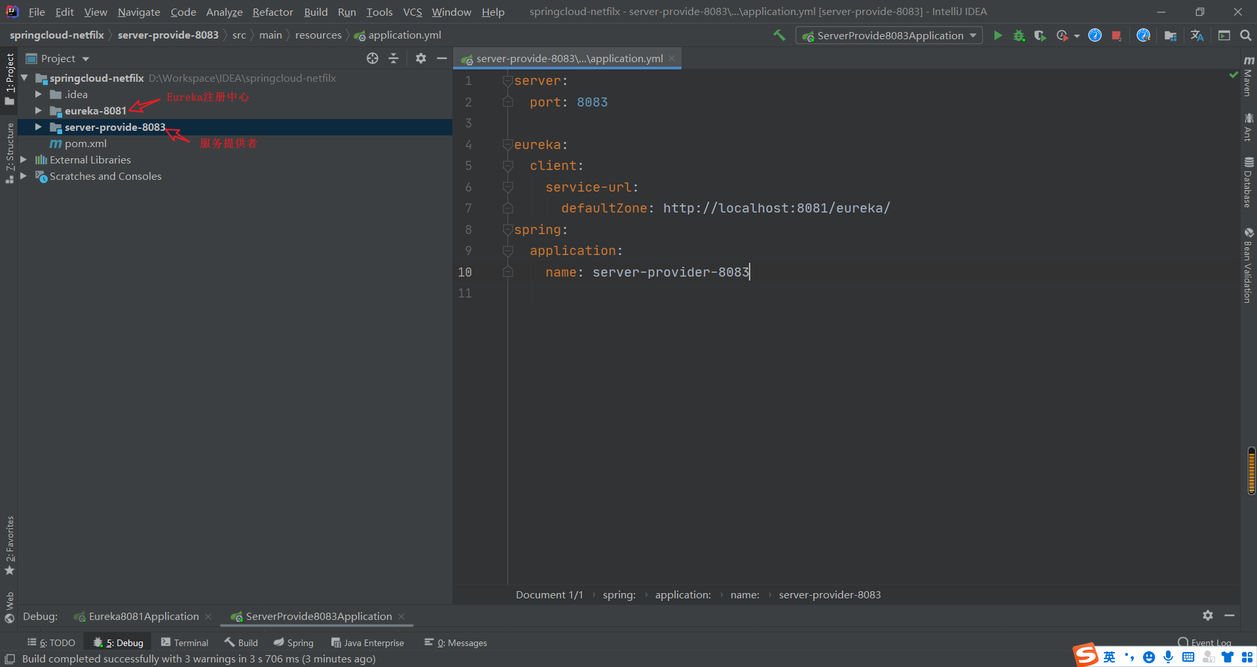Image resolution: width=1257 pixels, height=667 pixels.
Task: Stop the running application
Action: 1116,35
